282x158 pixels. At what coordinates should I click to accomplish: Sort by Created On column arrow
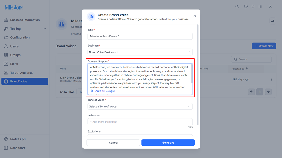[x=247, y=69]
